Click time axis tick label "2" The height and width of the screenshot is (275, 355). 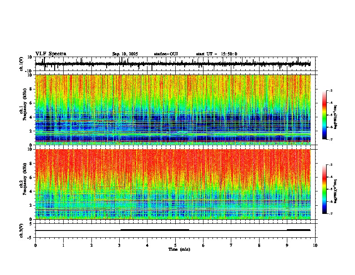91,245
